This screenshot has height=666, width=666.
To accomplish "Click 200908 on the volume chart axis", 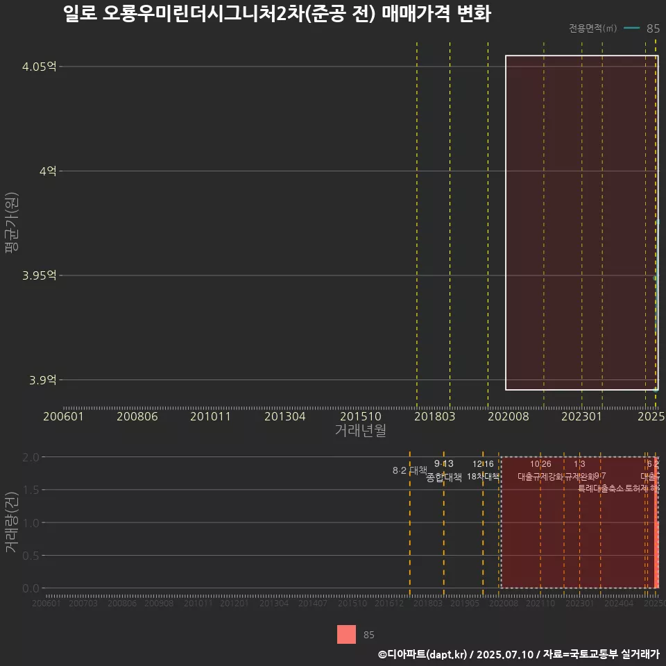I will (x=159, y=603).
